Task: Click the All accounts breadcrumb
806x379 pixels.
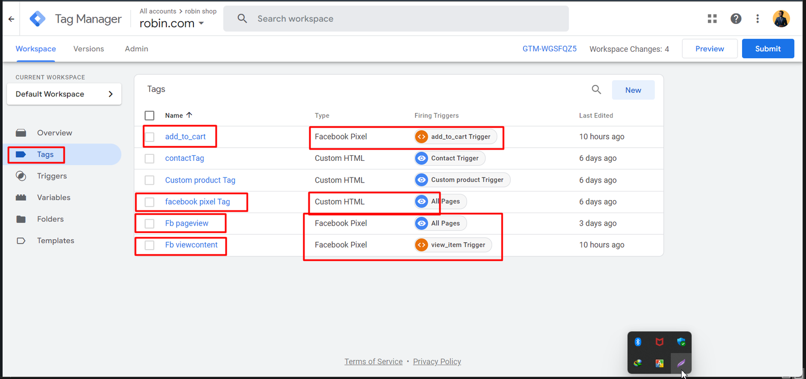Action: [x=158, y=11]
